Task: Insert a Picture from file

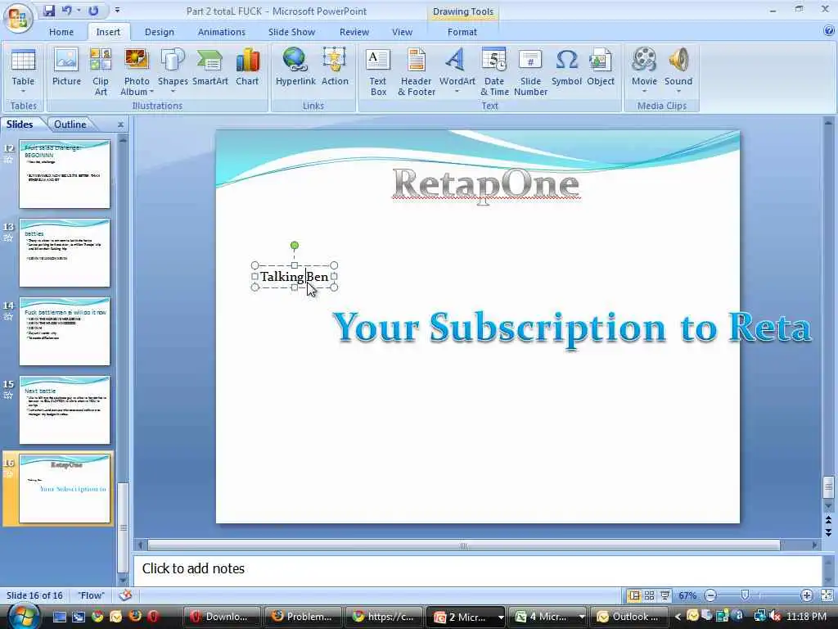Action: [x=66, y=67]
